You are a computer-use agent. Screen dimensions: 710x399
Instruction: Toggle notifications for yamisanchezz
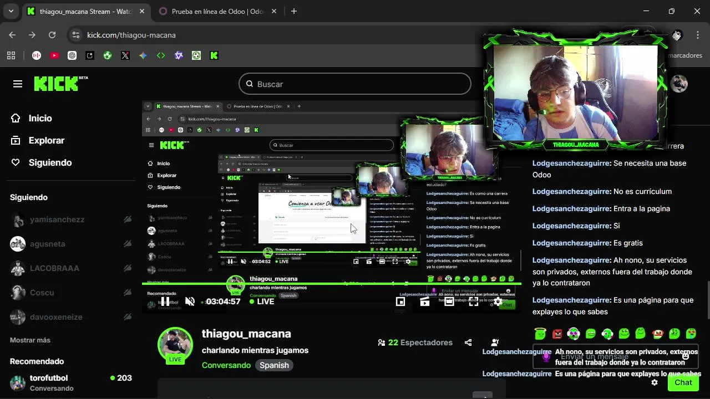[128, 219]
